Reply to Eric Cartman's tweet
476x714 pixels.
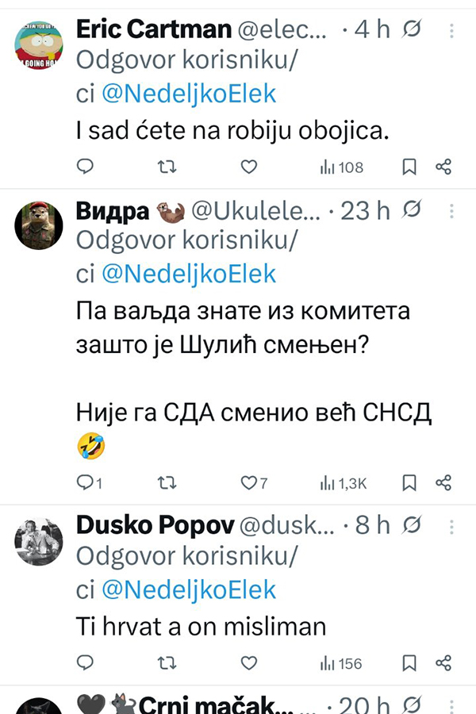85,167
